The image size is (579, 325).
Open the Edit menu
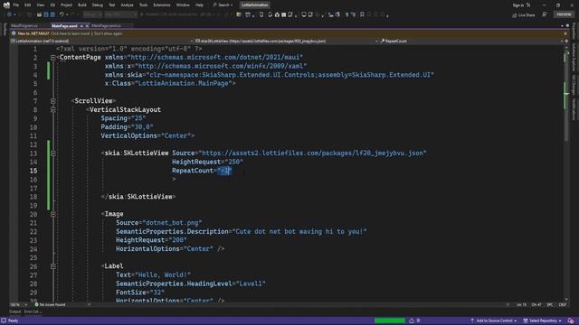(x=28, y=5)
